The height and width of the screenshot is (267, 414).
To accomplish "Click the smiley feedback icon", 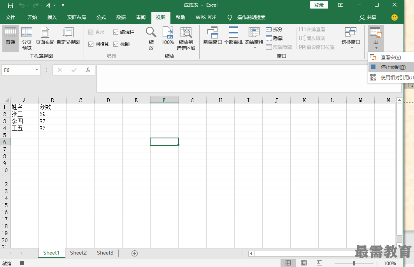I will pos(395,17).
